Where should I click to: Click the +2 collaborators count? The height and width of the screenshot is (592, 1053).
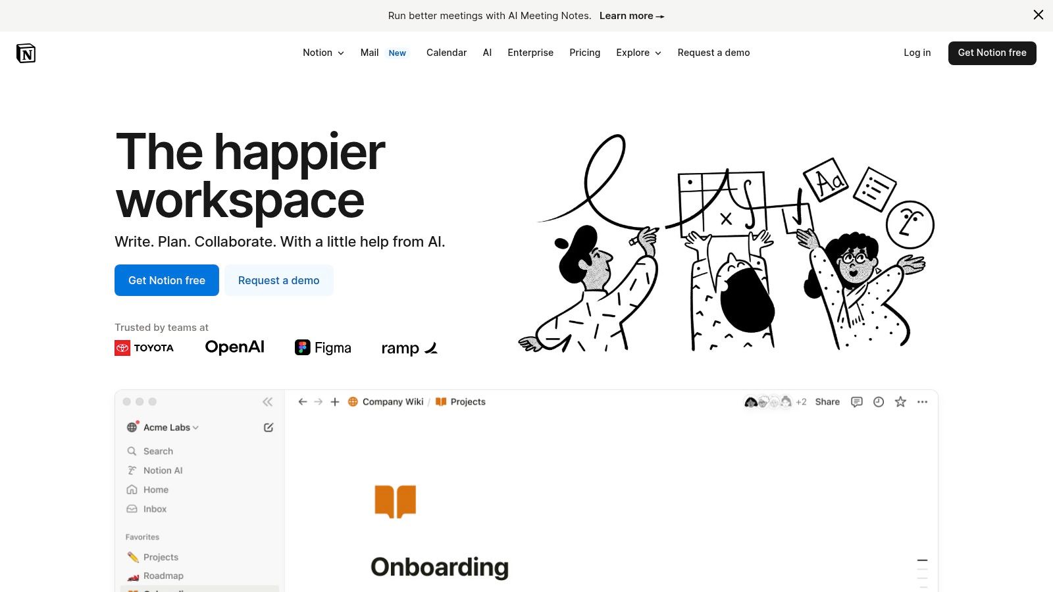pyautogui.click(x=801, y=402)
